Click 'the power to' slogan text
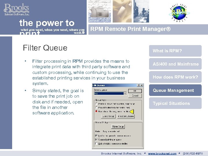This screenshot has width=208, height=156. coord(47,23)
